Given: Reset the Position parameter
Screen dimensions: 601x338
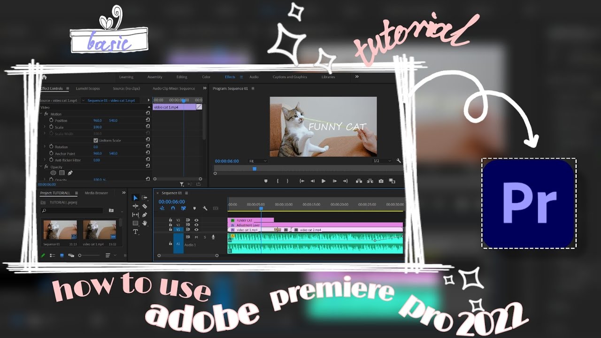Looking at the screenshot, I should point(148,121).
